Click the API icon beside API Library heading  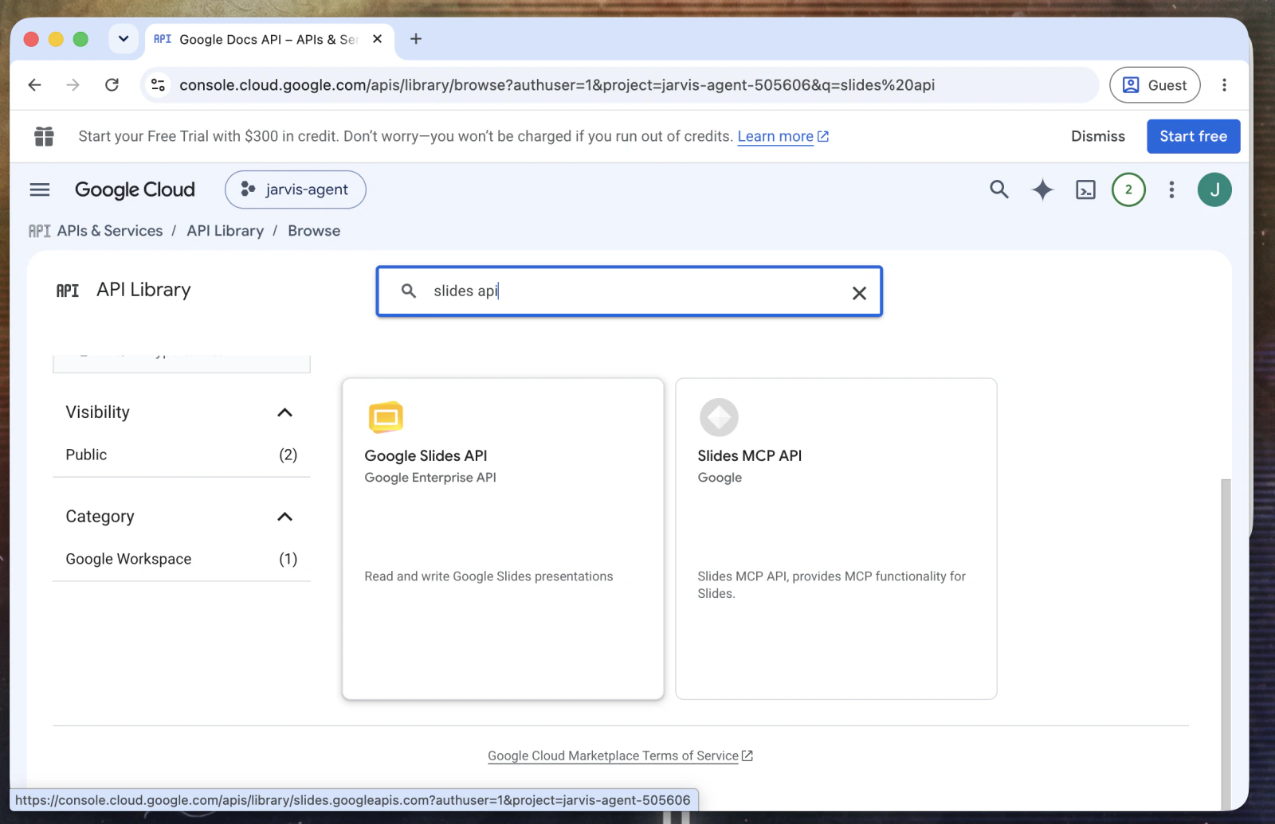68,291
